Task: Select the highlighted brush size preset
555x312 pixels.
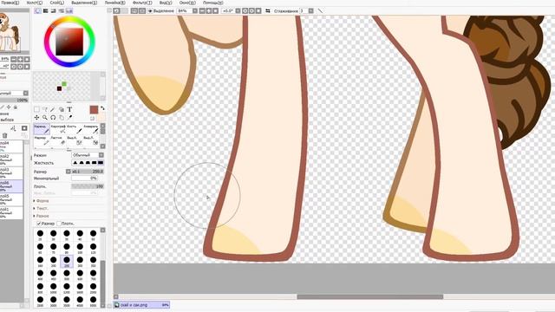Action: (67, 262)
